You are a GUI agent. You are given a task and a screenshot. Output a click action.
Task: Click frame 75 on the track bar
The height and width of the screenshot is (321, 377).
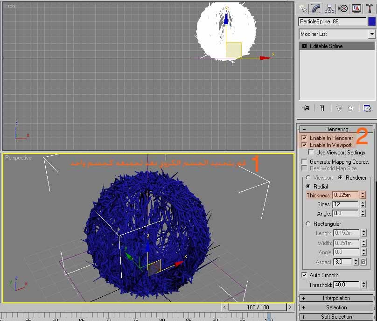click(135, 319)
